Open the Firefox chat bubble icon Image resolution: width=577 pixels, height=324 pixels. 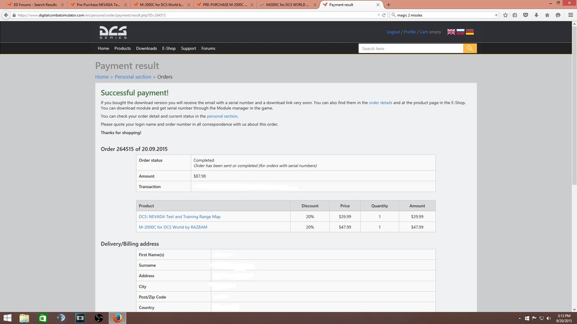coord(558,15)
